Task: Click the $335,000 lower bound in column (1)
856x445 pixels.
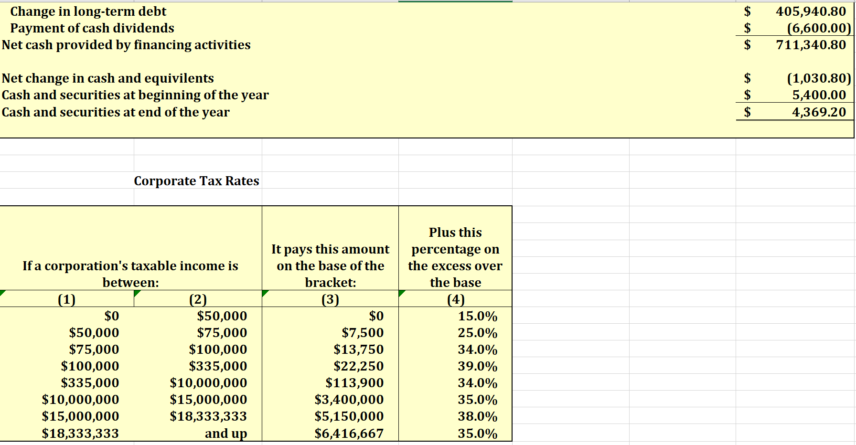Action: pos(90,383)
